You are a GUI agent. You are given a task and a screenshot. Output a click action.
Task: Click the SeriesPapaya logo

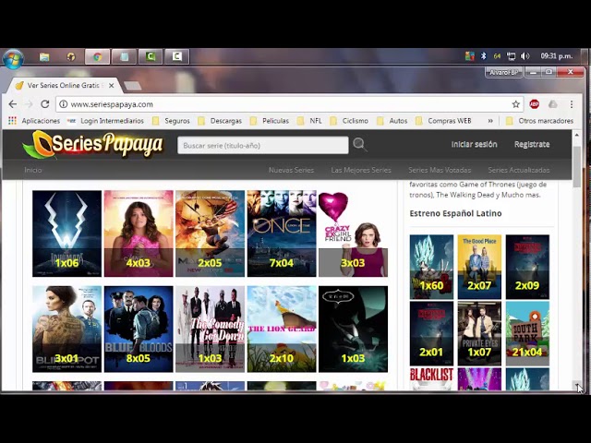pos(92,145)
